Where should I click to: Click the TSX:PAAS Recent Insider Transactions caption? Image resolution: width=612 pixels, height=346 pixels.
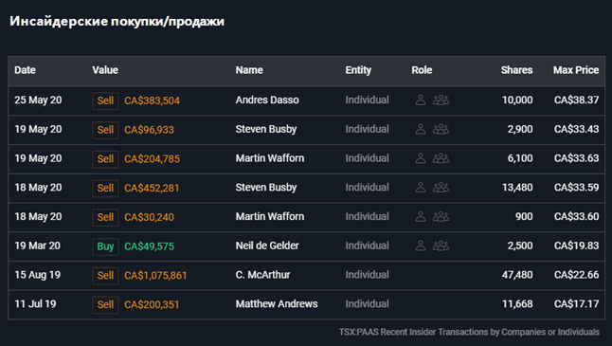(x=469, y=332)
